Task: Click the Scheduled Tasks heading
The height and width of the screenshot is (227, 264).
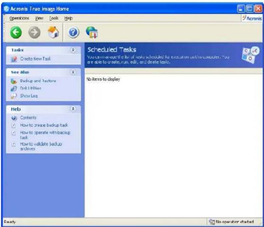Action: (x=112, y=50)
